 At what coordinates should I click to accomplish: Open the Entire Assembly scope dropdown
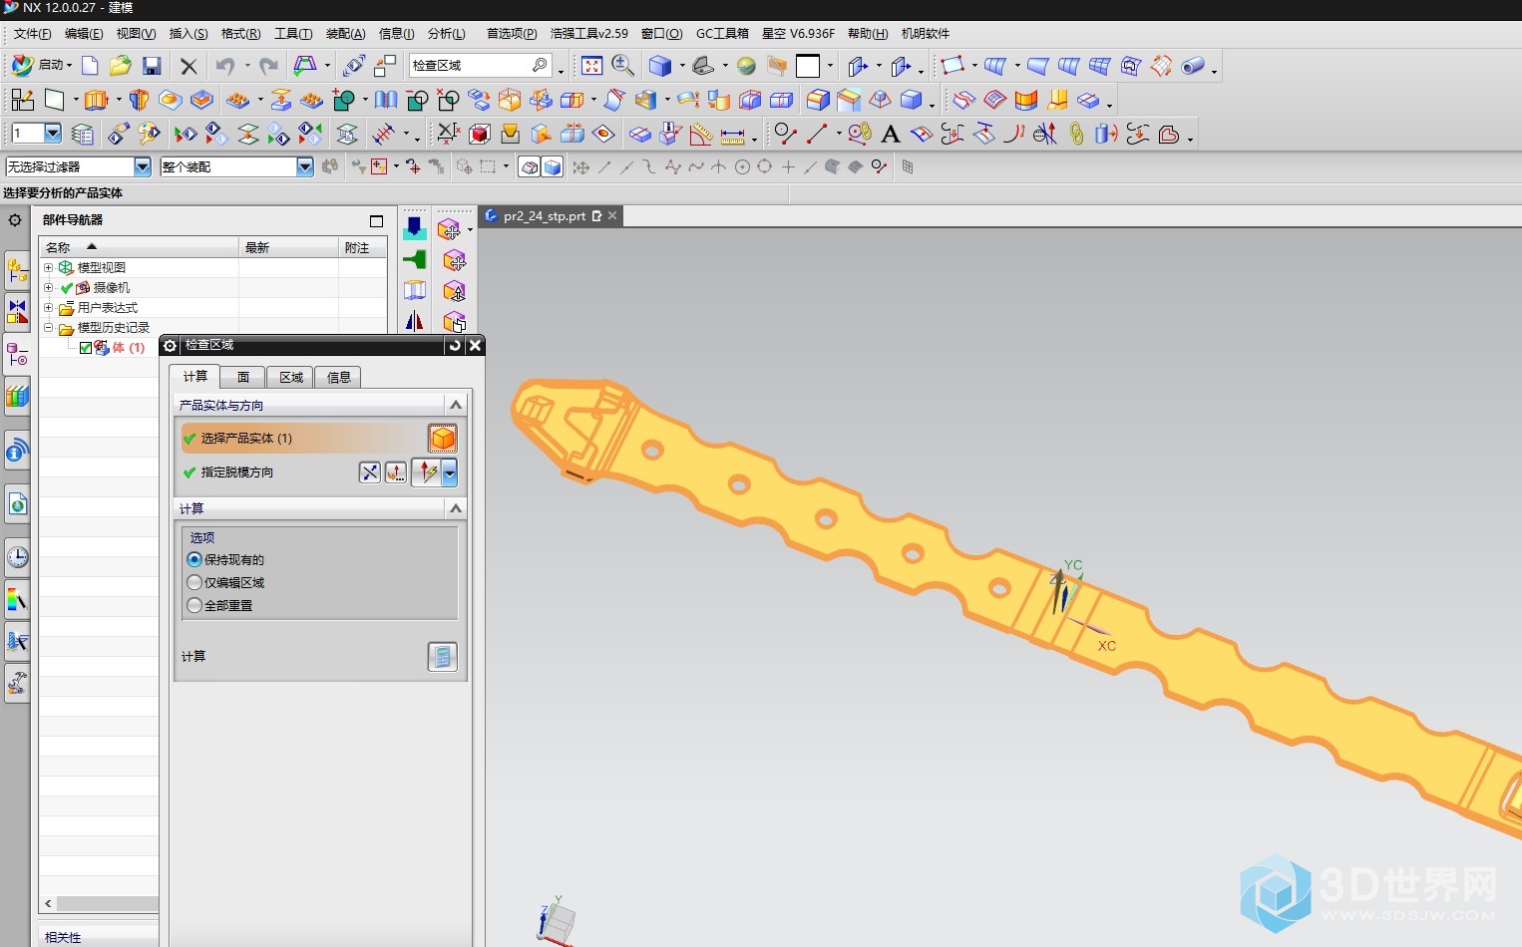[305, 166]
